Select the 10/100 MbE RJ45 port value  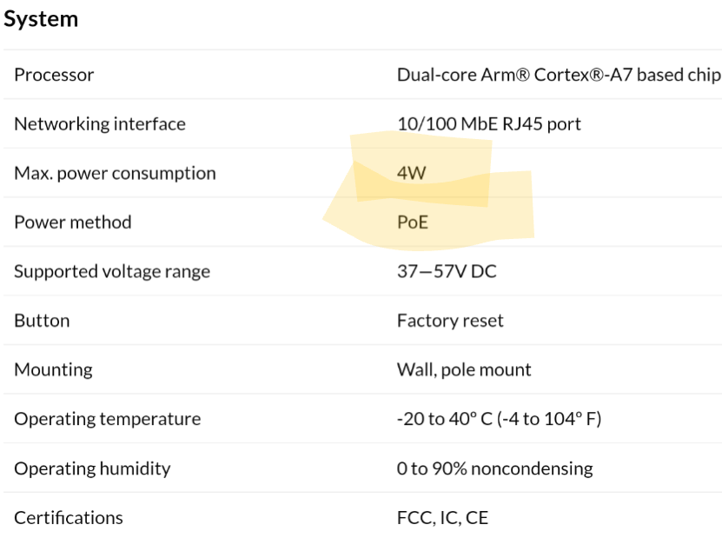[x=489, y=123]
